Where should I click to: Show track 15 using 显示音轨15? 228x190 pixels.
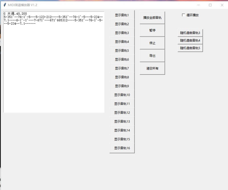pos(122,139)
